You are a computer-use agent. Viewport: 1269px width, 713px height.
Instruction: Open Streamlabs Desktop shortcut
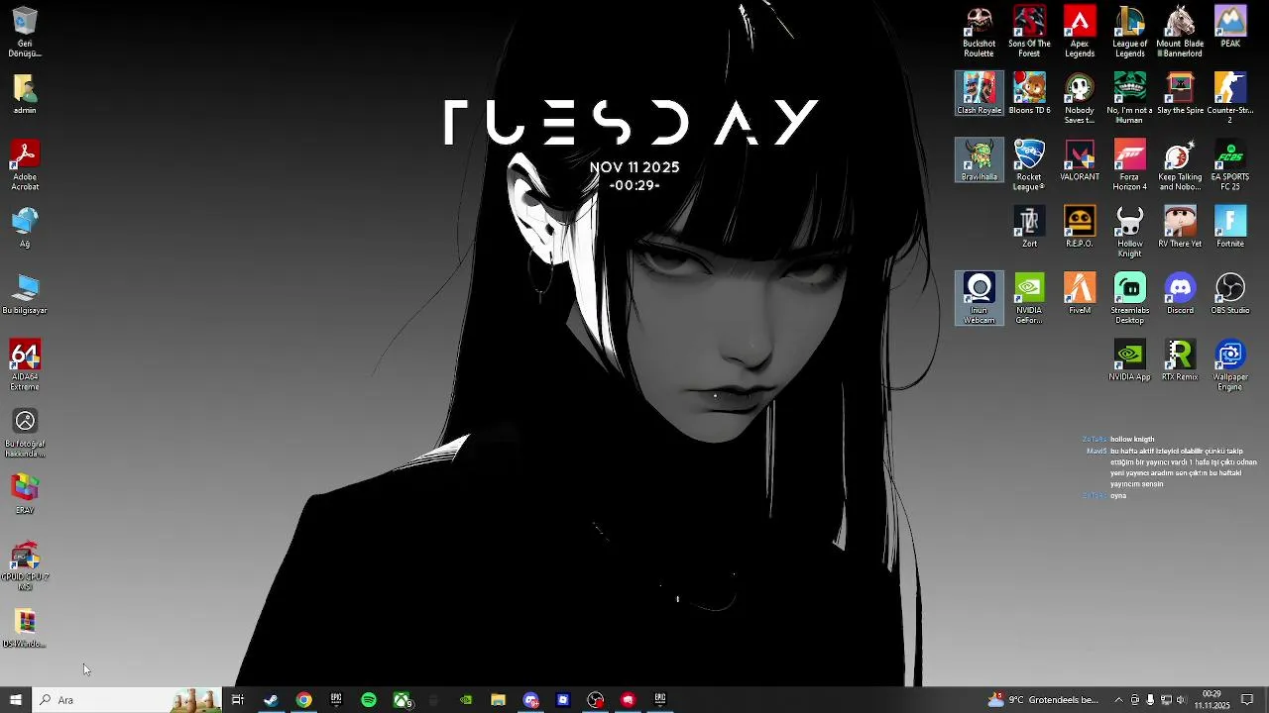tap(1129, 297)
